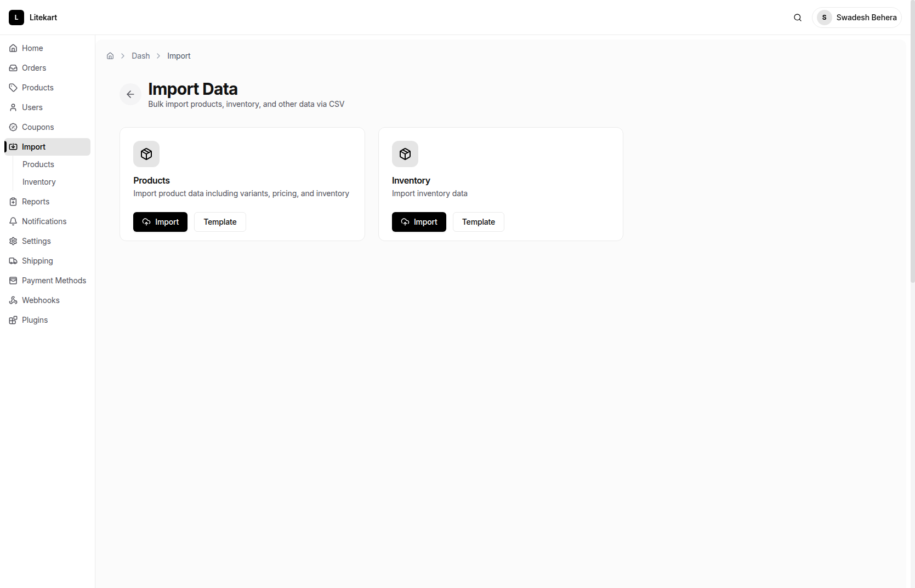This screenshot has width=915, height=588.
Task: Click the Shipping truck icon
Action: pos(13,261)
